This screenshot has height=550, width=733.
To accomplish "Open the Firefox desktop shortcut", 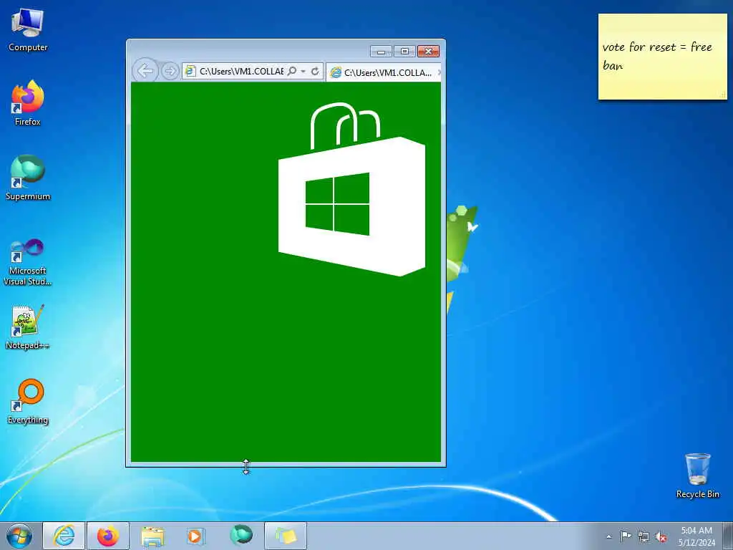I will [x=28, y=103].
